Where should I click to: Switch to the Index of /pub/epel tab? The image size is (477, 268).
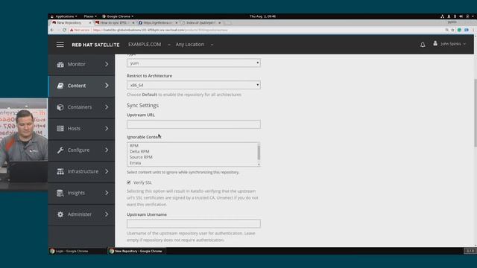pos(200,23)
